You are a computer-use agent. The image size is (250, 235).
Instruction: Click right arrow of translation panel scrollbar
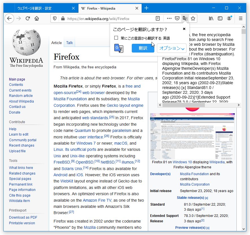238,105
